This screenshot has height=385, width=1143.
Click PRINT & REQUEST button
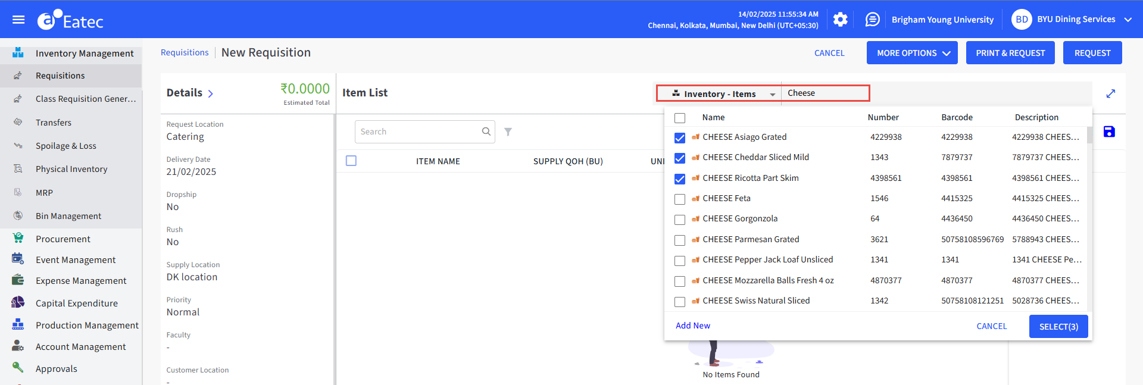[x=1010, y=53]
